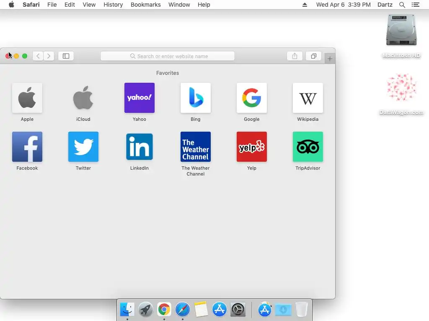Show all tabs overview
429x321 pixels.
tap(313, 56)
